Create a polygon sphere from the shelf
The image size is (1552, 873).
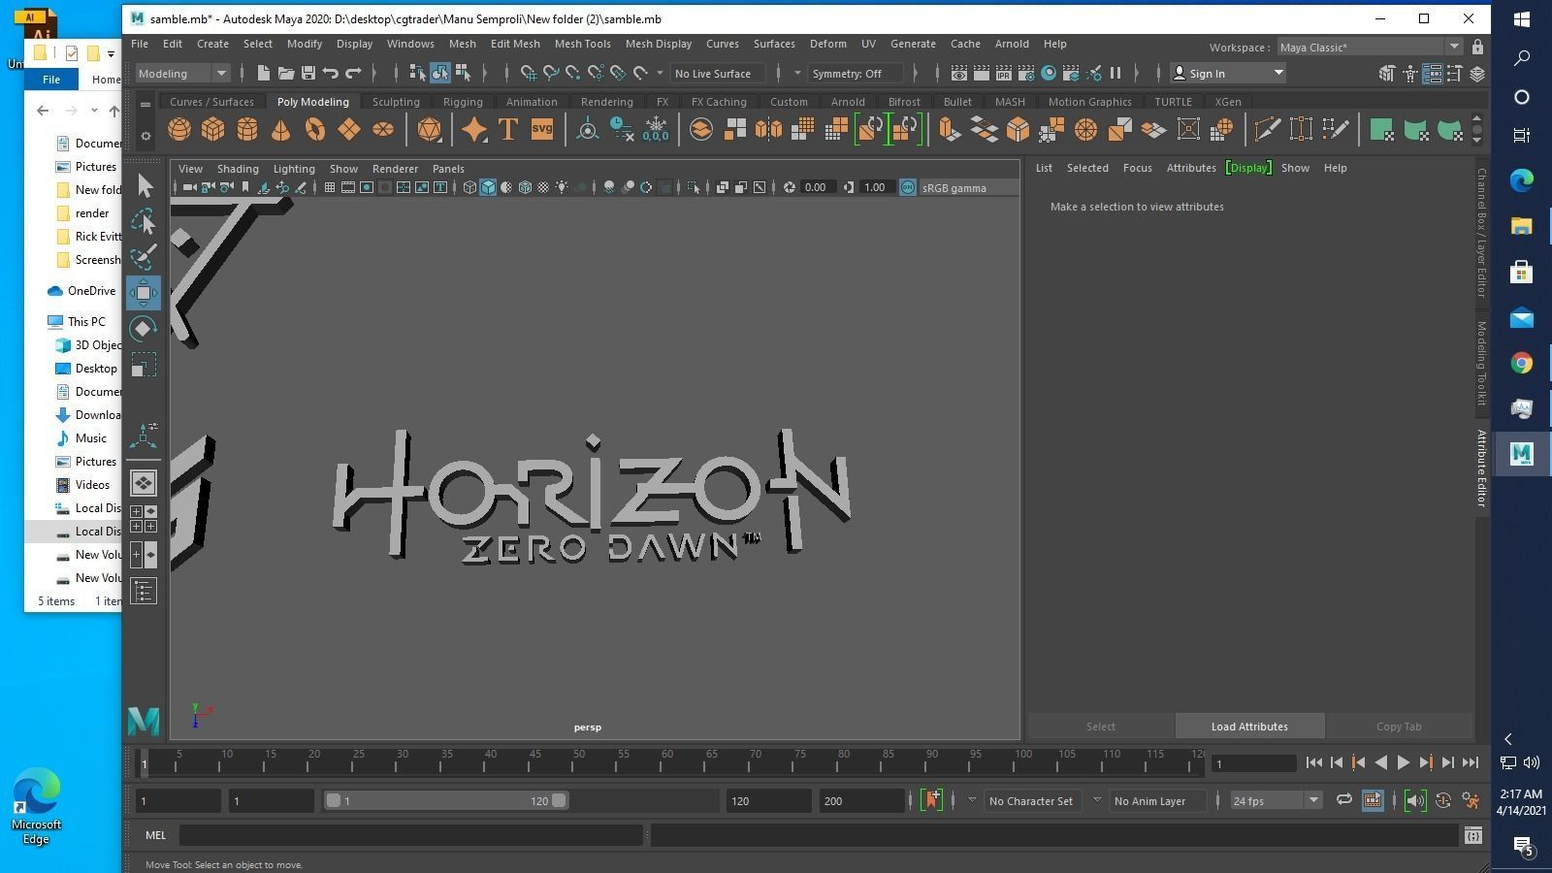point(179,129)
